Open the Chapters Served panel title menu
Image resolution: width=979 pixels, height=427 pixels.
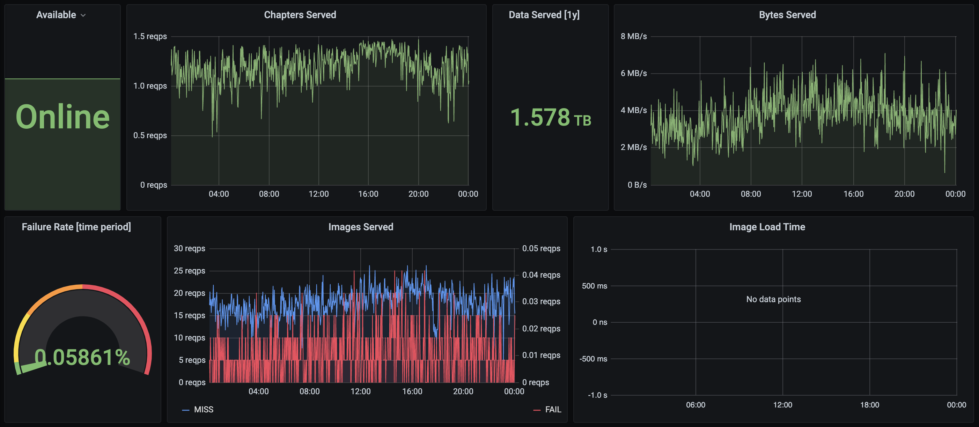coord(300,15)
